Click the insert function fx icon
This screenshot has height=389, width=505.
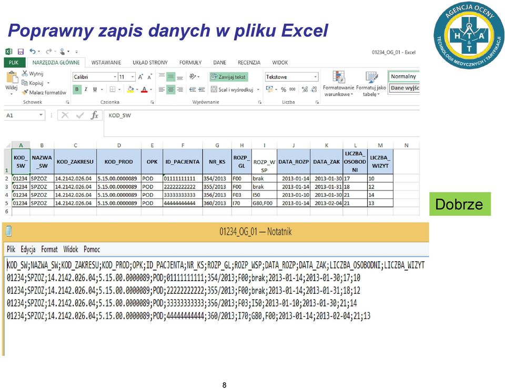(95, 115)
